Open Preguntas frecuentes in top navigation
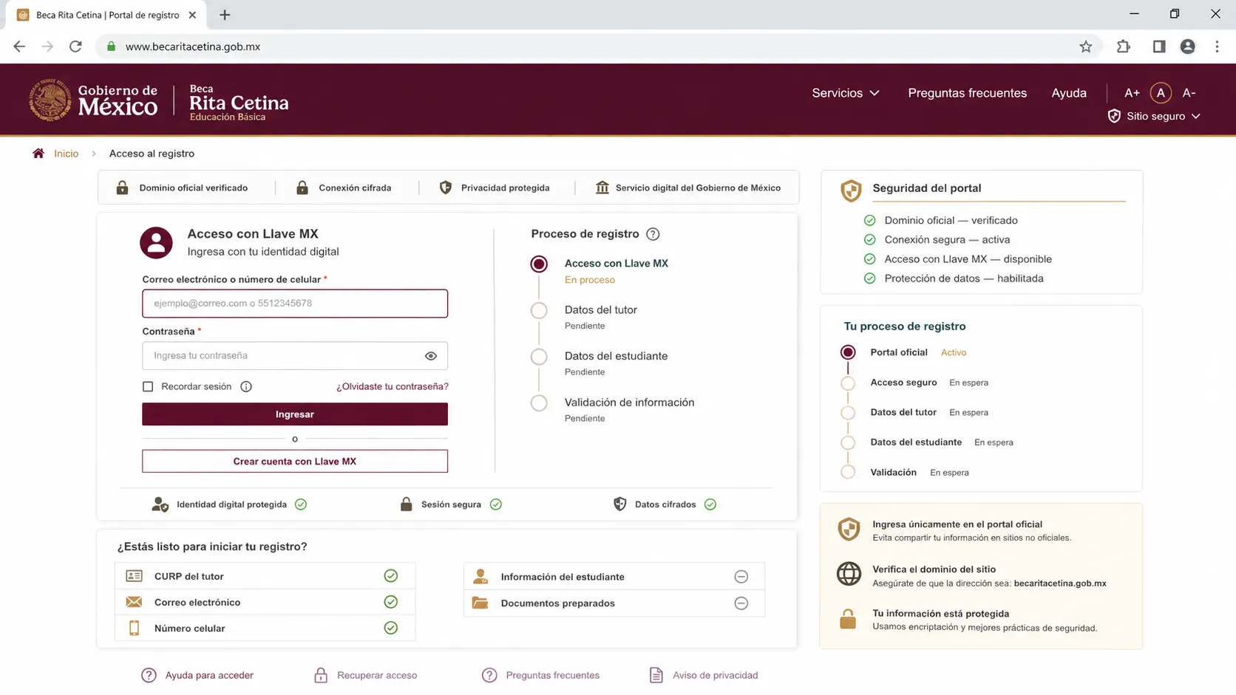 (967, 93)
